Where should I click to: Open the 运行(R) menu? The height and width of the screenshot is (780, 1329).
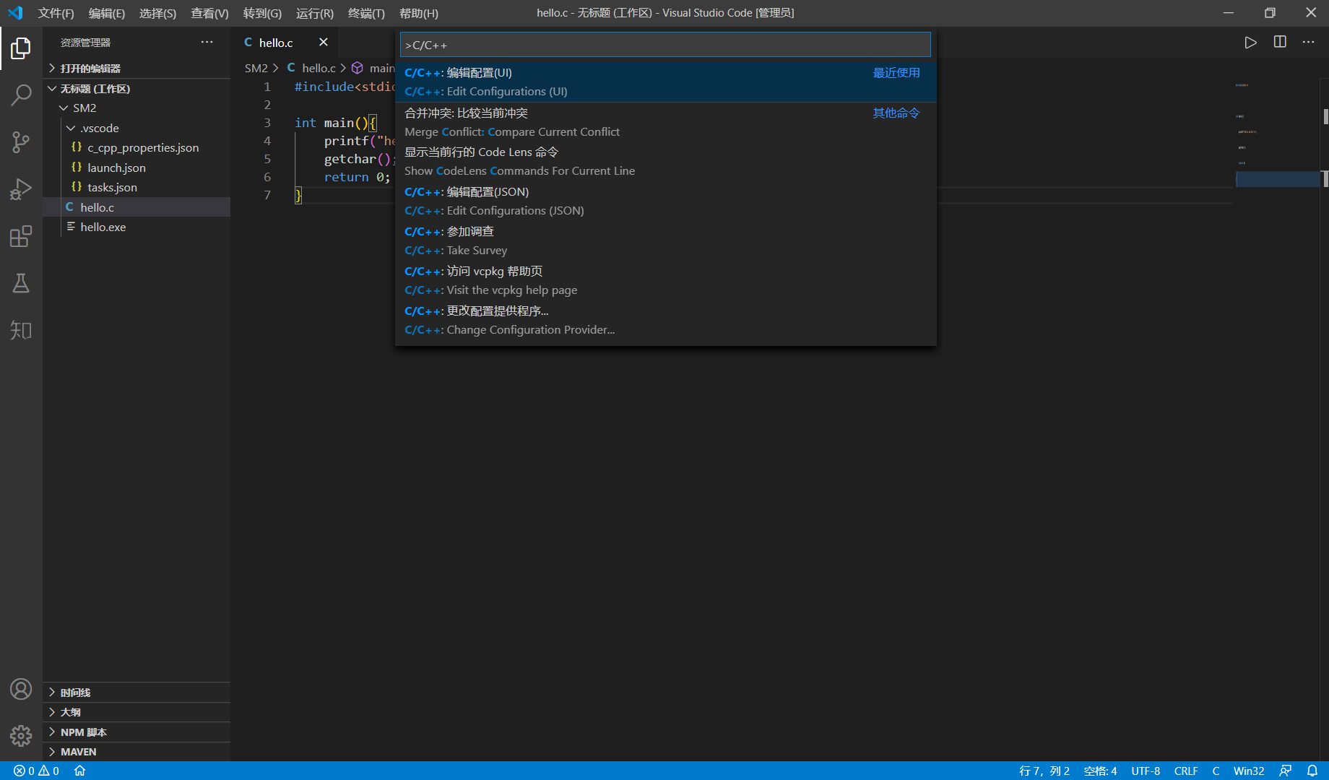point(314,13)
